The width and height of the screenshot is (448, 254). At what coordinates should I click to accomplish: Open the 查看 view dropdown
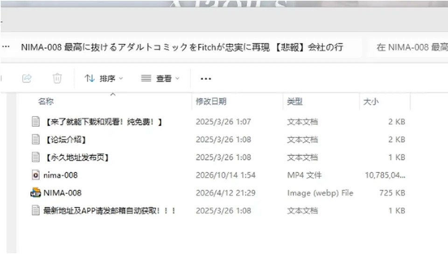(160, 78)
